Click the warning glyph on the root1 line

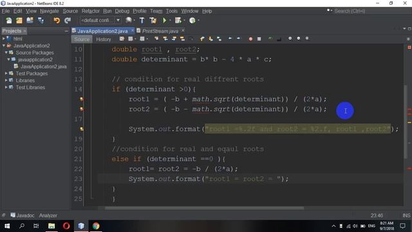coord(82,99)
